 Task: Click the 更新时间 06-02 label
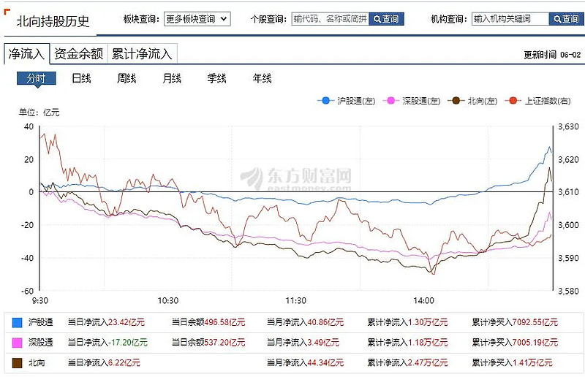coord(552,55)
